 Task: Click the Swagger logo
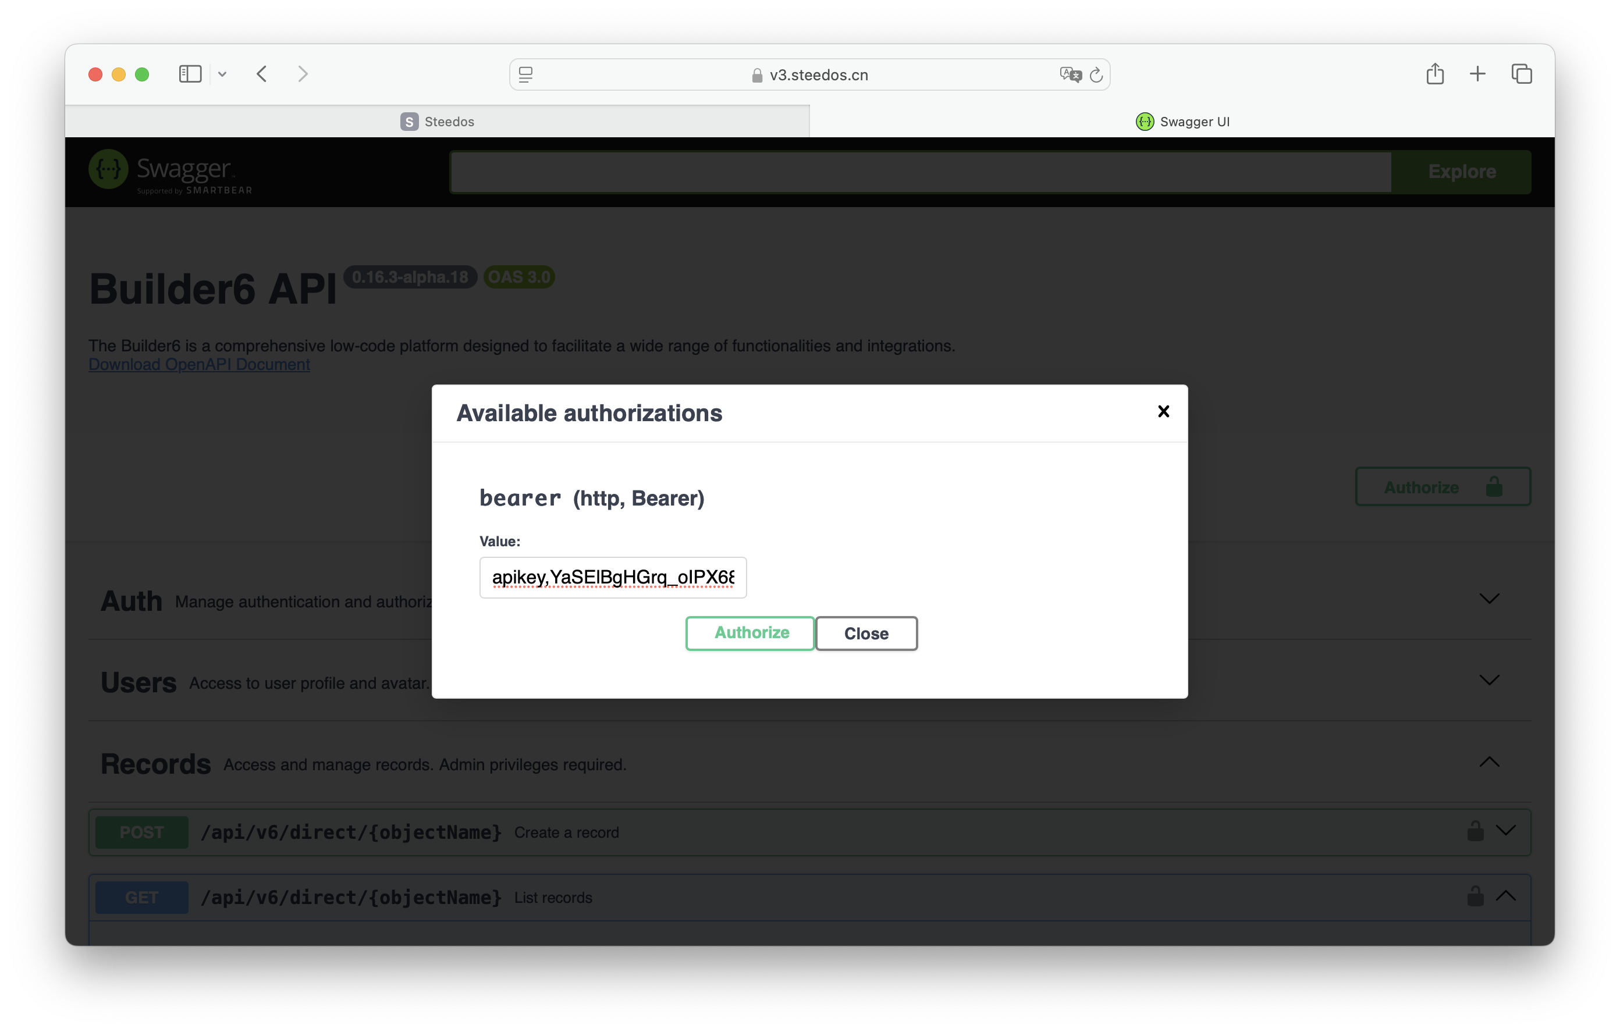(171, 172)
